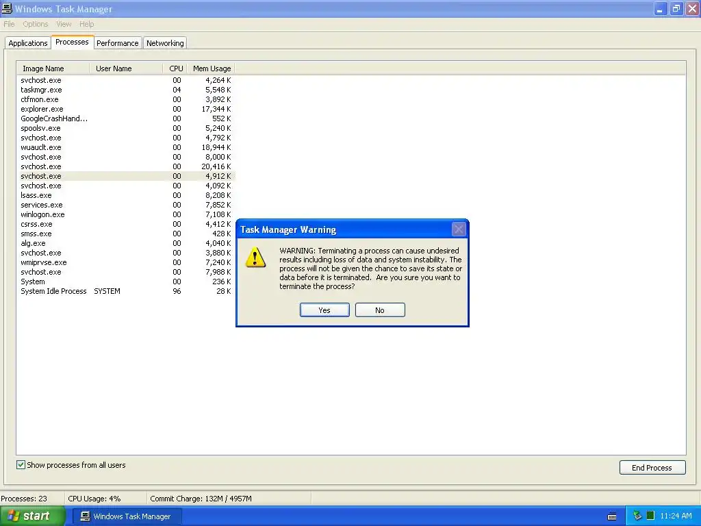Sort by the User Name column header
This screenshot has width=701, height=526.
click(126, 68)
